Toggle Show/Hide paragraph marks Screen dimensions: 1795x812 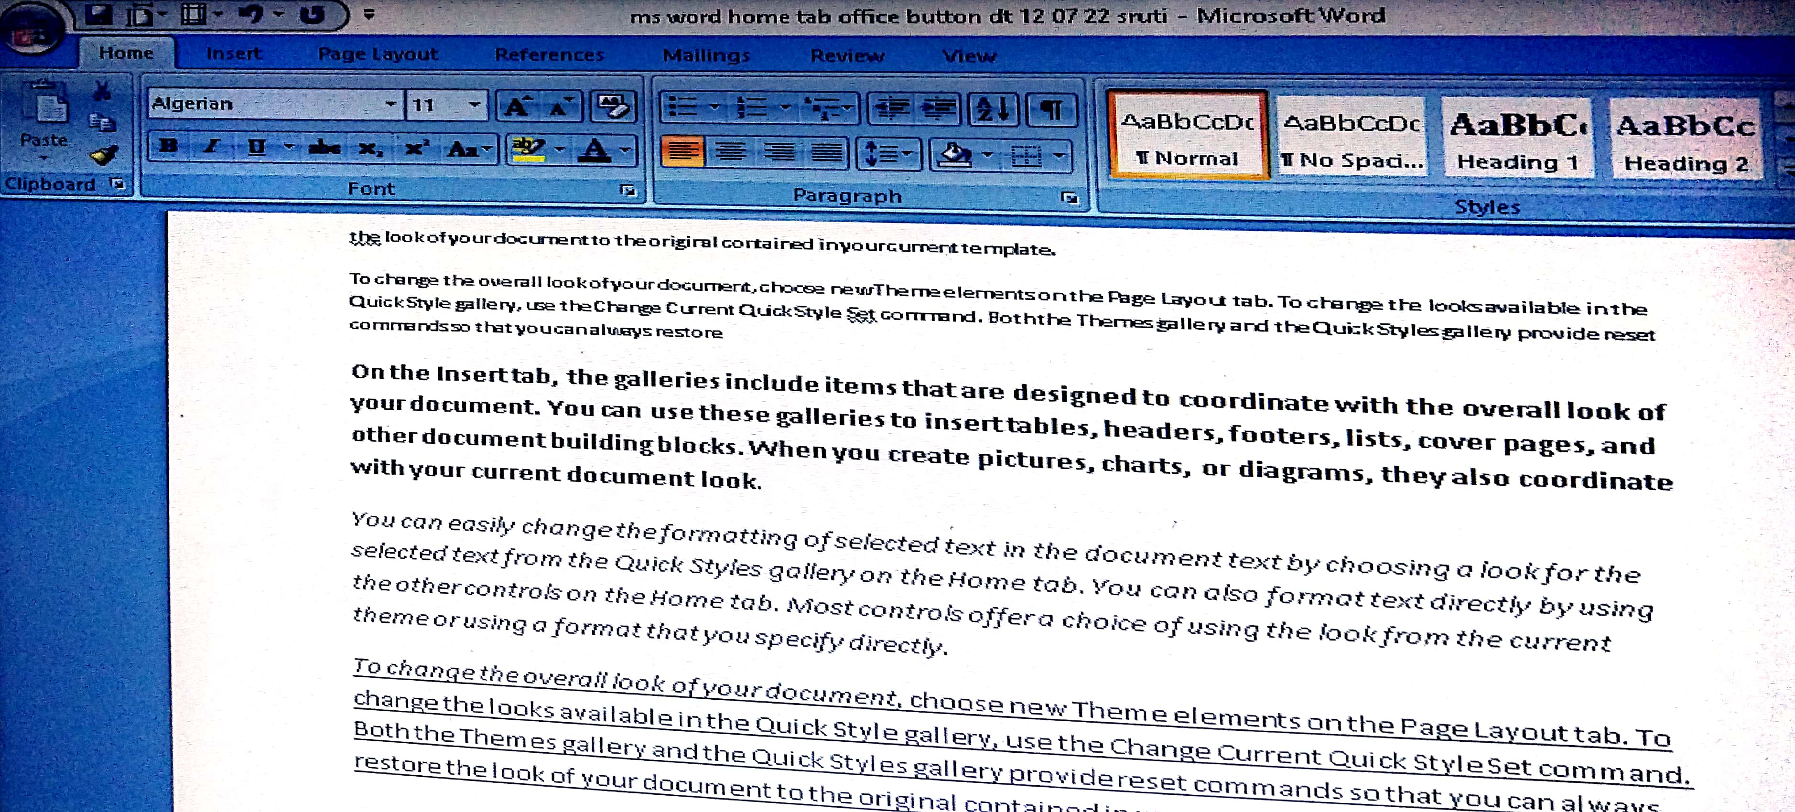coord(1051,110)
